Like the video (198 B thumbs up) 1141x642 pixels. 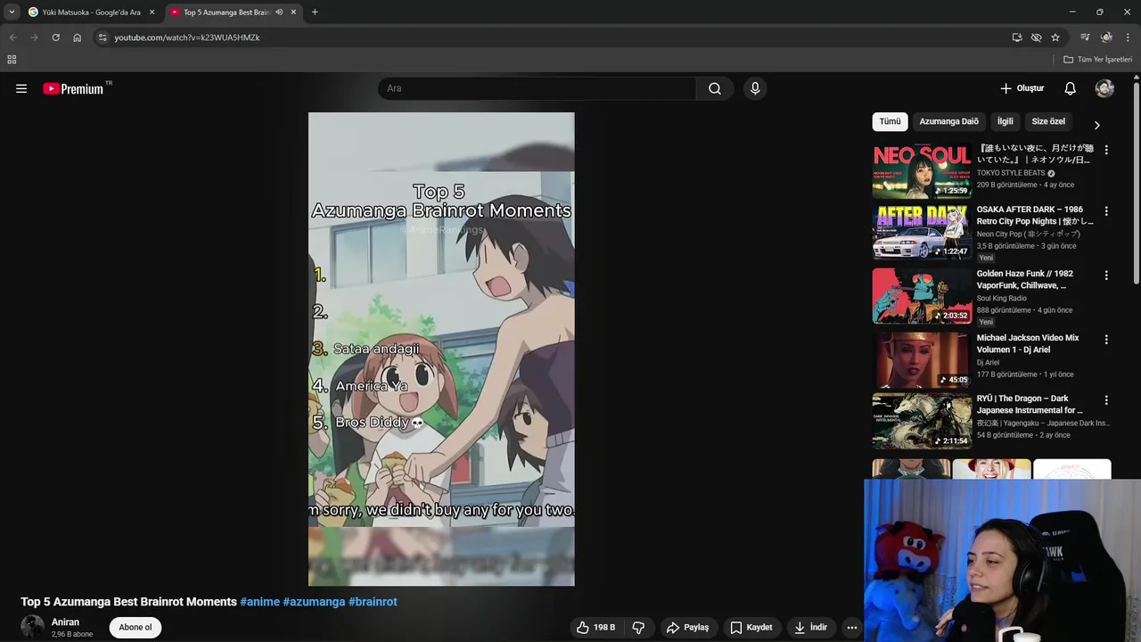(595, 628)
